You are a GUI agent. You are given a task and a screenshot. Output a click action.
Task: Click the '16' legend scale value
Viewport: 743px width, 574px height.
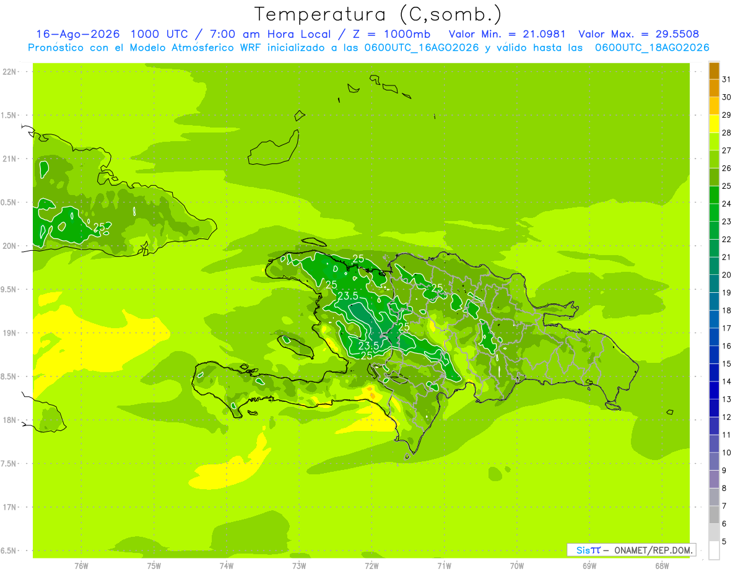[726, 346]
